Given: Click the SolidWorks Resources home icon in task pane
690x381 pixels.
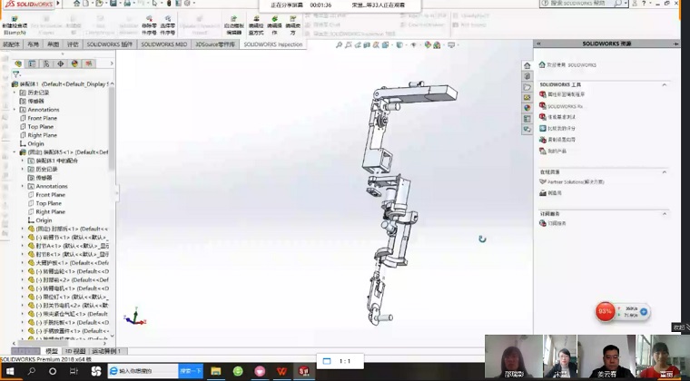Looking at the screenshot, I should [x=527, y=65].
